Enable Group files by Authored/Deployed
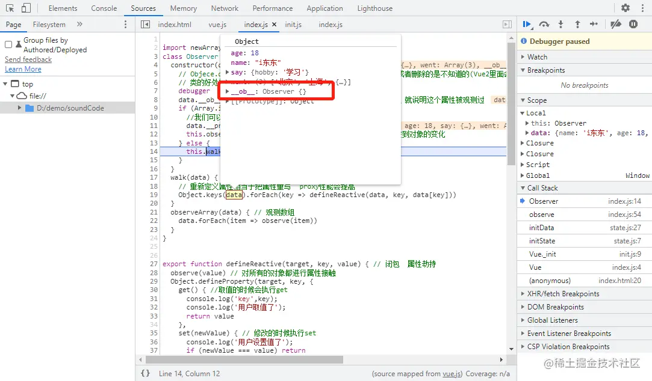 click(x=8, y=44)
